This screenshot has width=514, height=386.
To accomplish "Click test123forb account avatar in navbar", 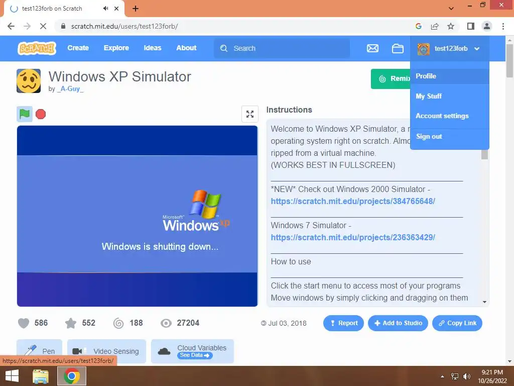I will [424, 49].
